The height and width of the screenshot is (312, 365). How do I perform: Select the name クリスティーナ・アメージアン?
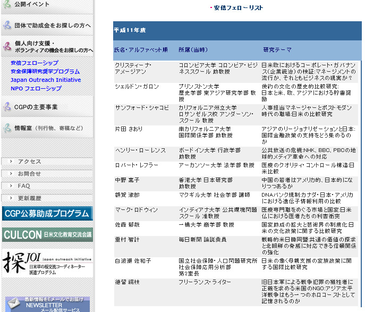pos(133,68)
